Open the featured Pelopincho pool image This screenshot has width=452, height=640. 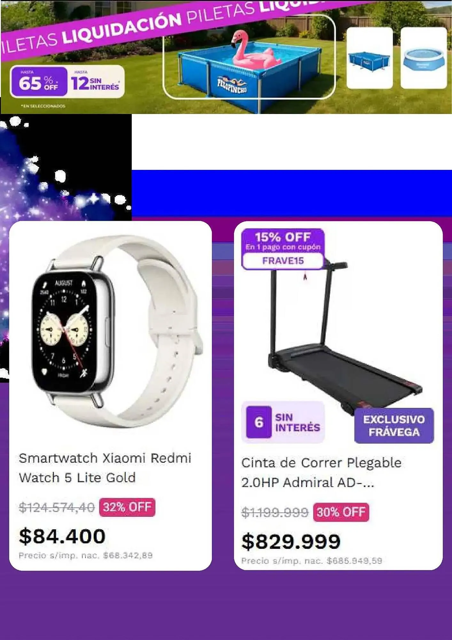[249, 57]
